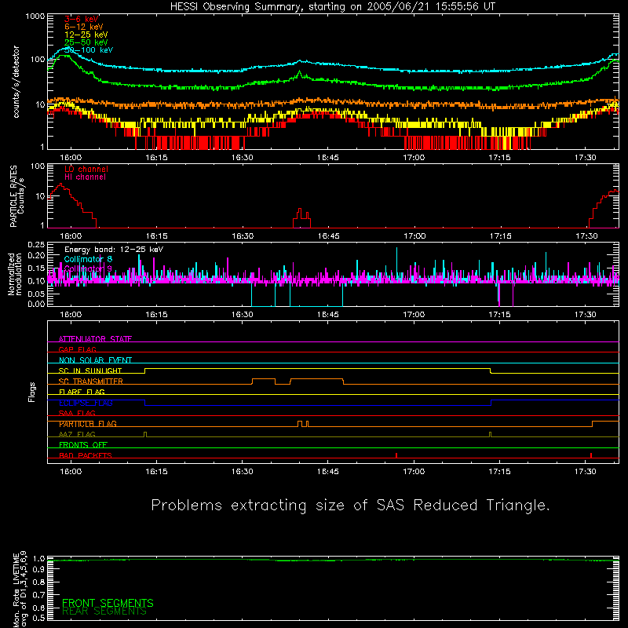Image resolution: width=628 pixels, height=628 pixels.
Task: Click the Normalized modulation axis label
Action: [15, 274]
